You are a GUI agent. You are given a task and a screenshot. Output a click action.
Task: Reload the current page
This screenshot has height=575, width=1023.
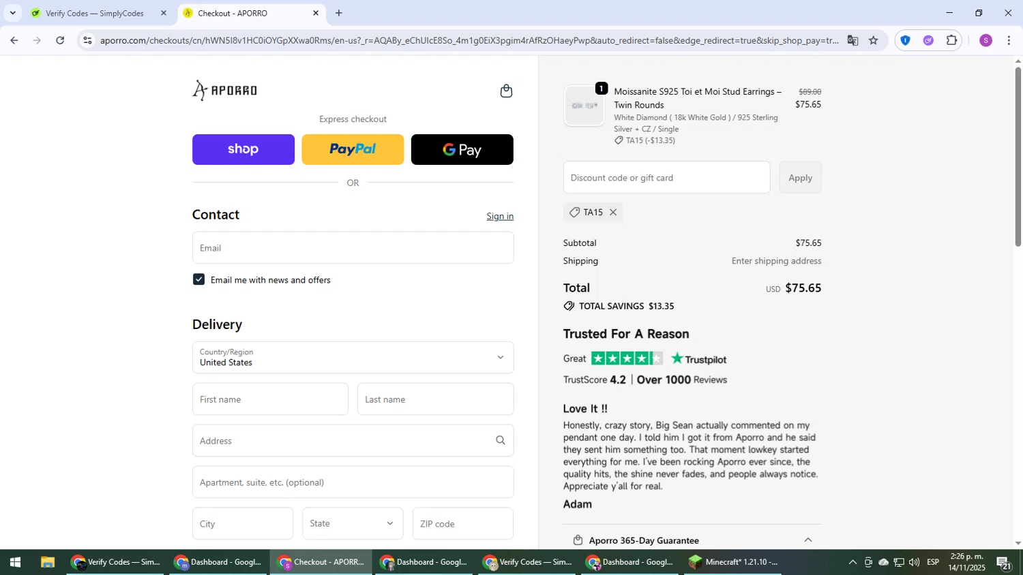coord(60,40)
